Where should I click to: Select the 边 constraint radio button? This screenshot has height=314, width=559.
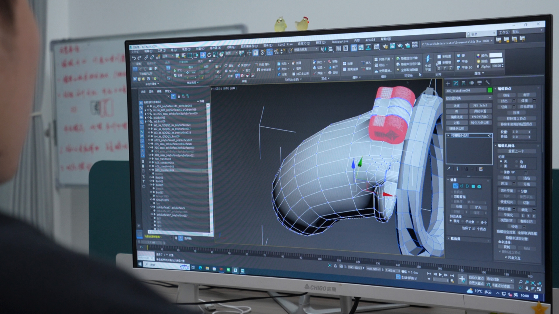[x=517, y=162]
